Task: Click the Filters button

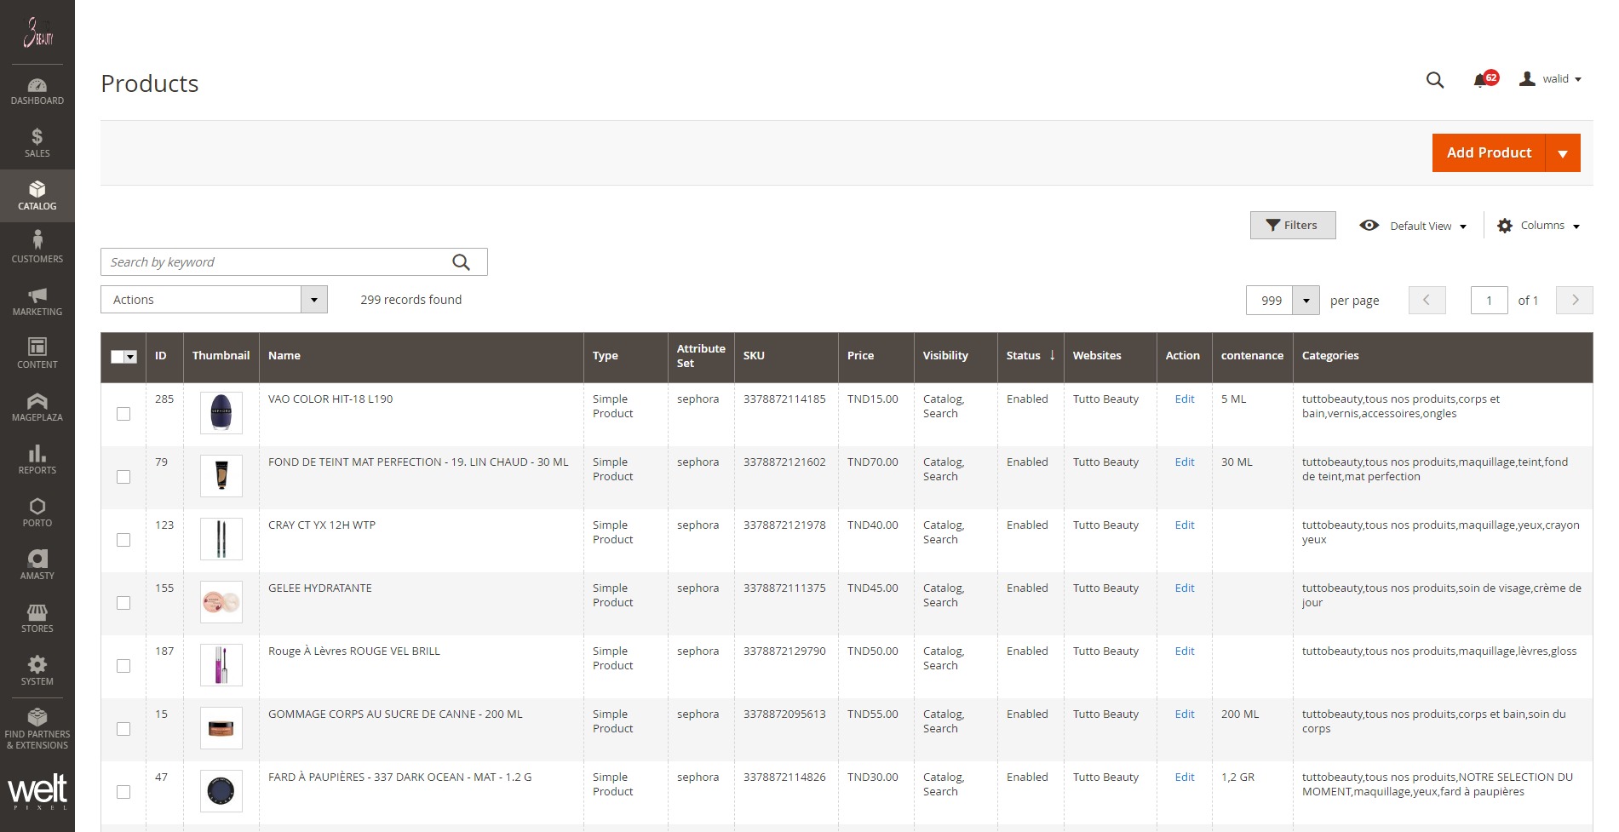Action: click(1293, 225)
